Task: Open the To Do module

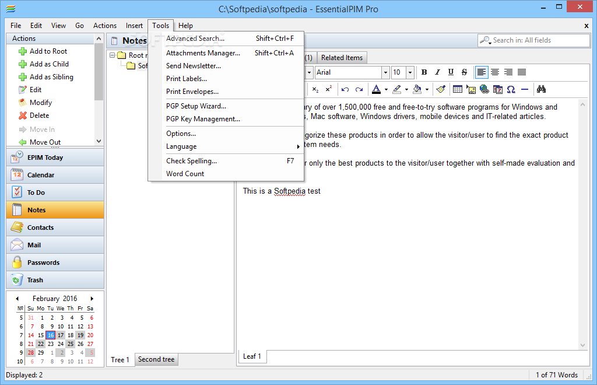Action: coord(55,192)
